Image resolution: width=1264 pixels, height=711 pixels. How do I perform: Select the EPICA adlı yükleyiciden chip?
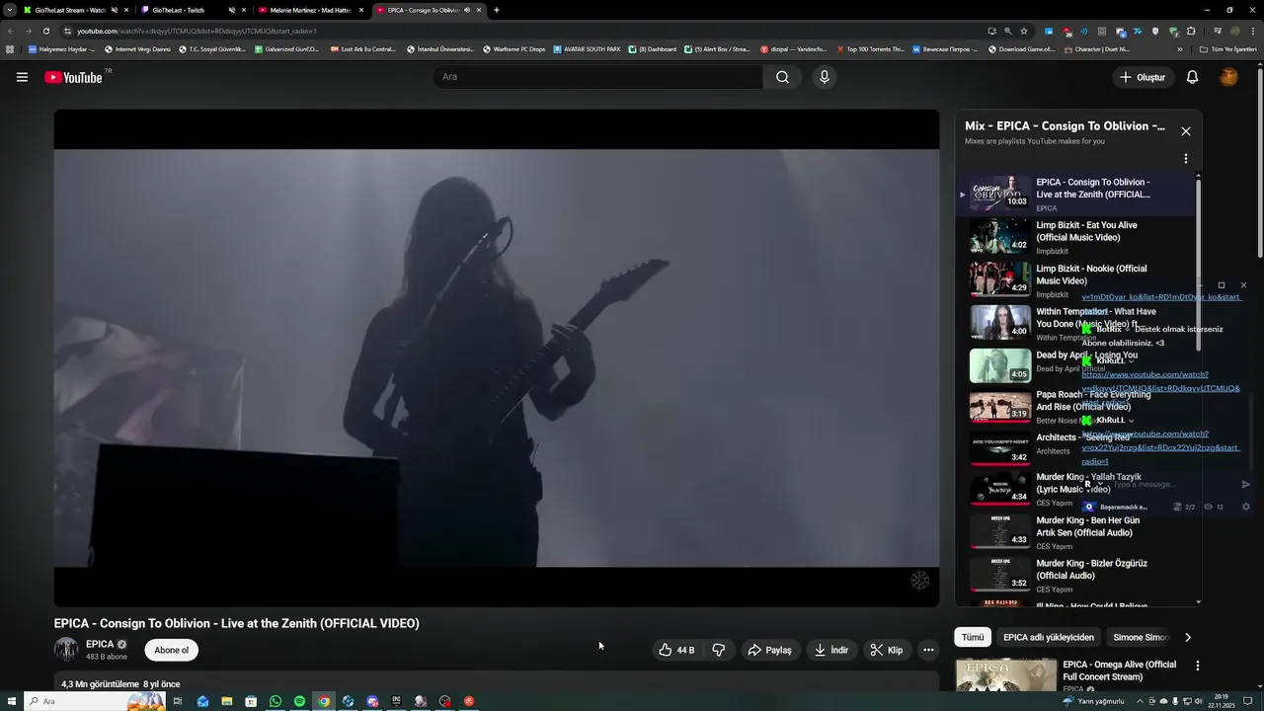point(1049,637)
